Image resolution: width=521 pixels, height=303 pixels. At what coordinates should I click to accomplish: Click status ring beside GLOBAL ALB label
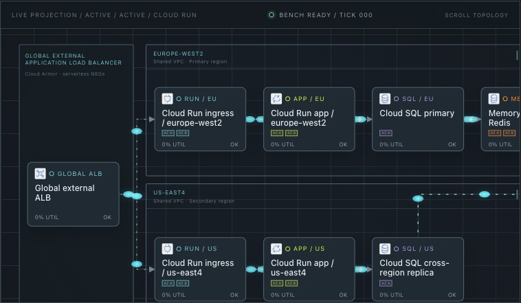52,173
